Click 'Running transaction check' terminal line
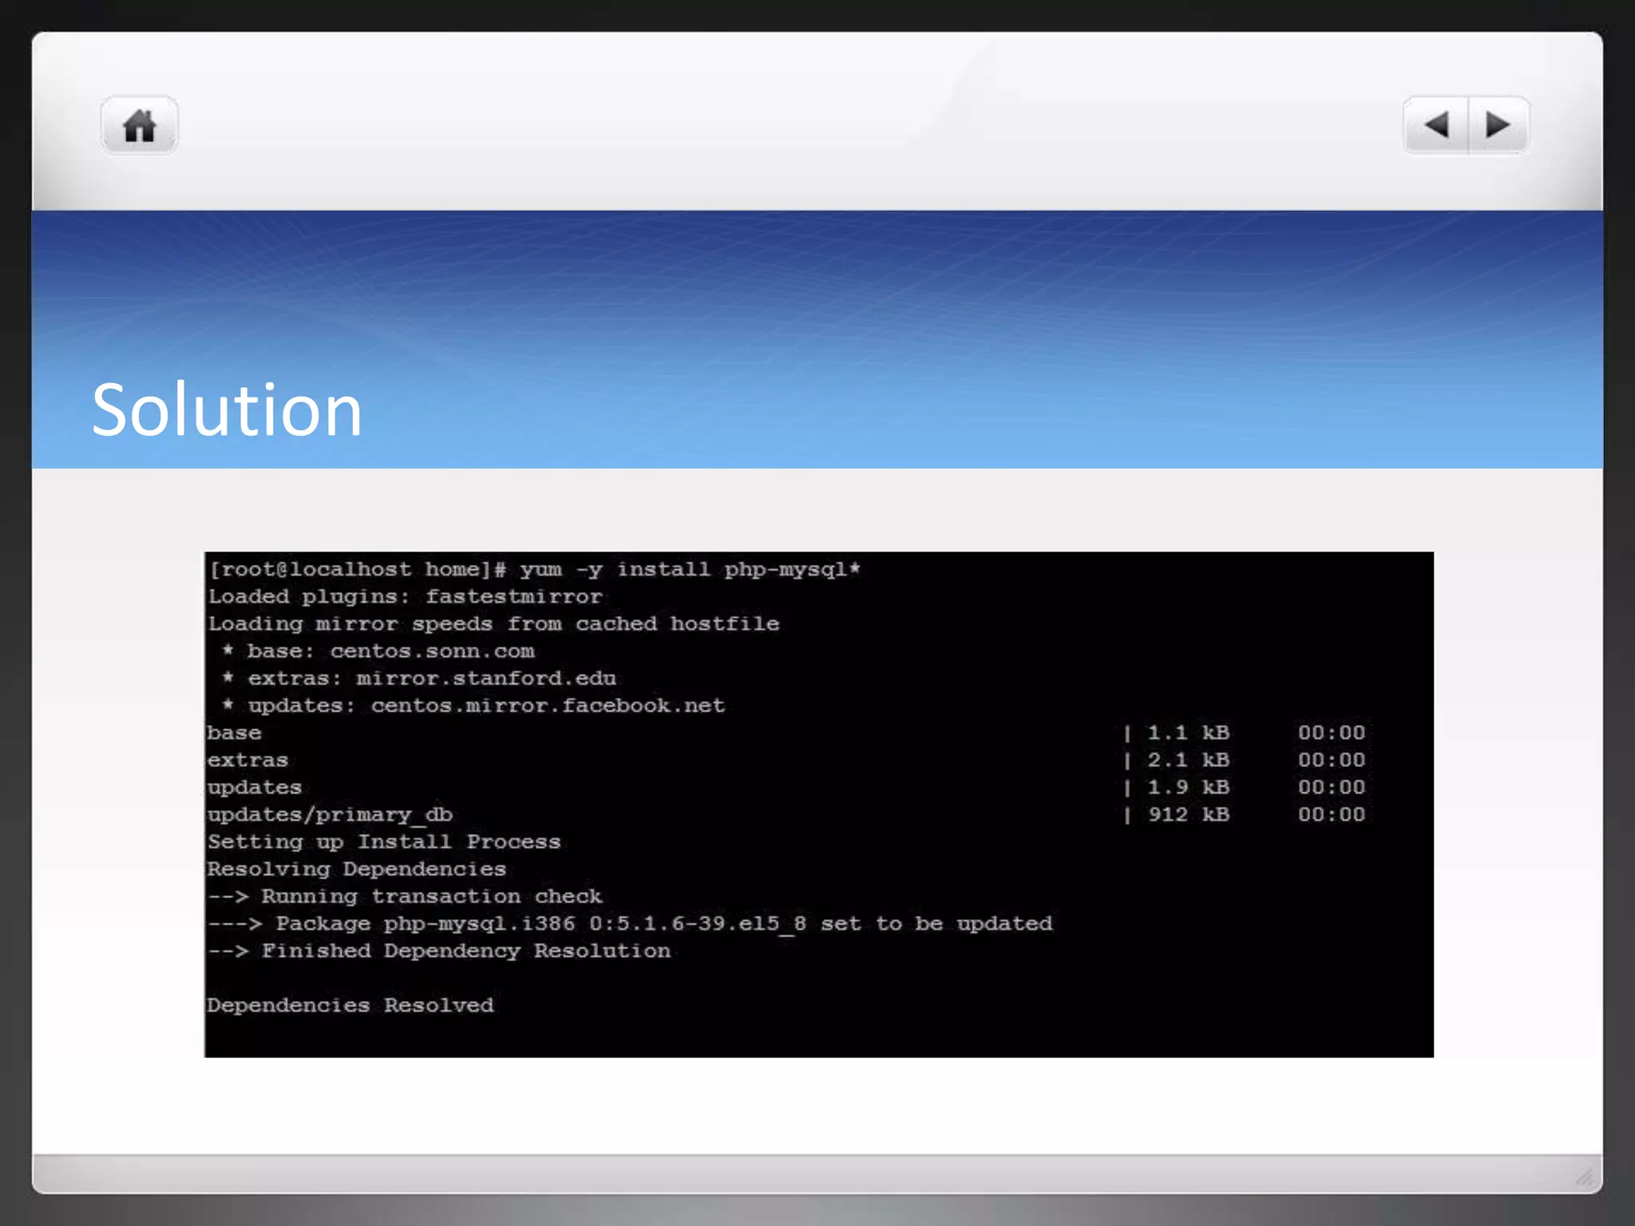 (x=406, y=896)
